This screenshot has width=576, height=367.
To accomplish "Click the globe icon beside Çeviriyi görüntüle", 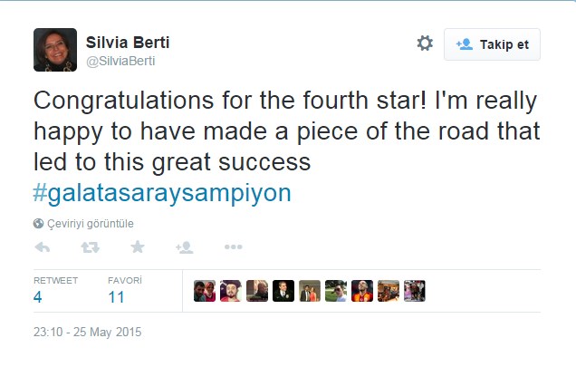I will coord(38,223).
